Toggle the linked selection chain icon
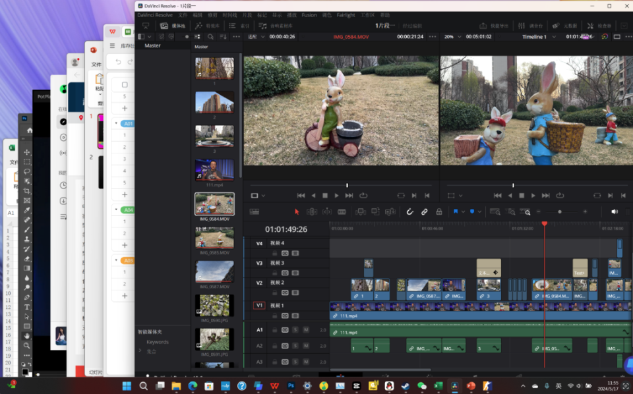This screenshot has width=633, height=394. pyautogui.click(x=425, y=211)
